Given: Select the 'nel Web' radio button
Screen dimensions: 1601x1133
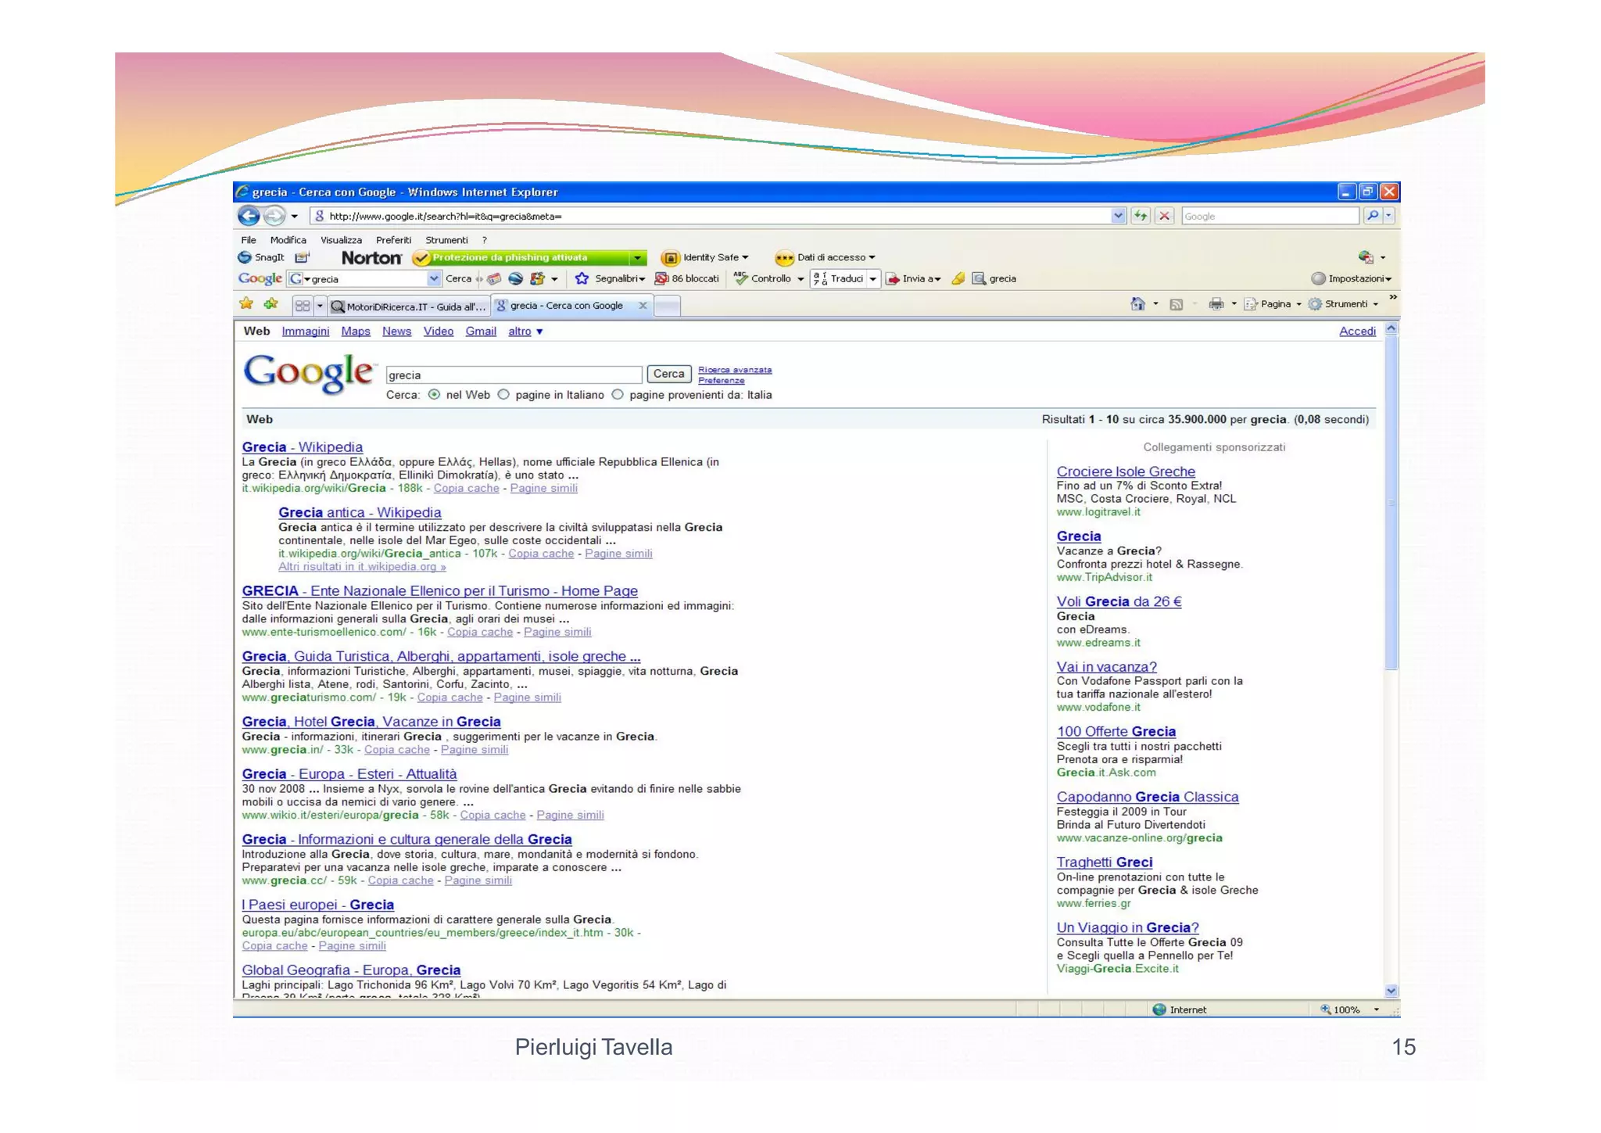Looking at the screenshot, I should pos(434,395).
